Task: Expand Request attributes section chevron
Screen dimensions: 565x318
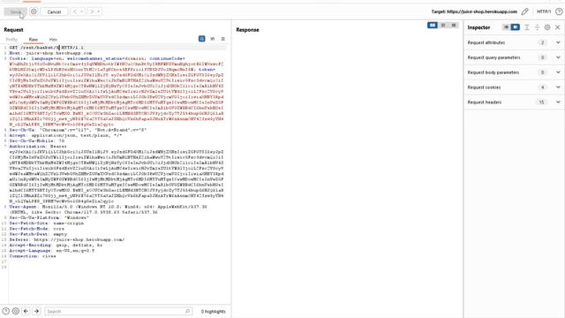Action: [558, 42]
